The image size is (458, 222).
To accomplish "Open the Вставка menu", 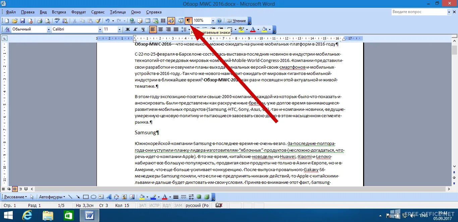I will [59, 12].
